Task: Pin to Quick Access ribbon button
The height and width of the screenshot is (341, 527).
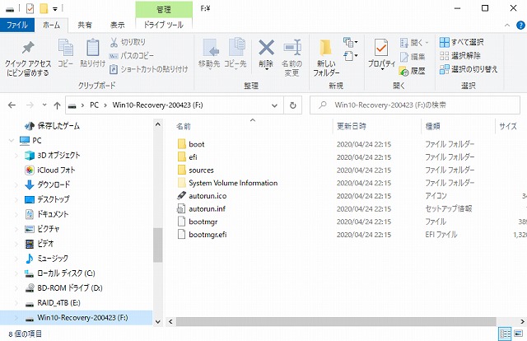Action: coord(28,58)
